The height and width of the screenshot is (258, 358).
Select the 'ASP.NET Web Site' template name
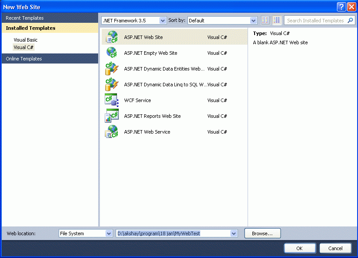tap(143, 37)
